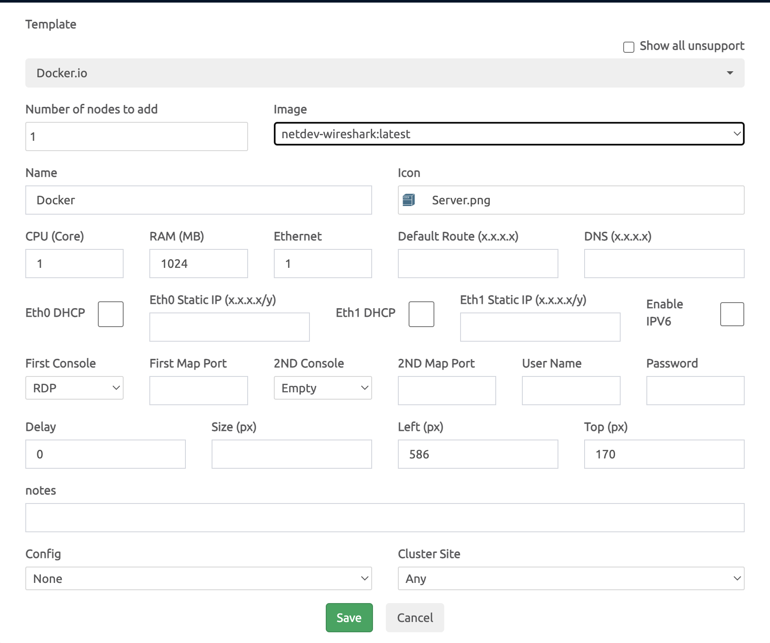
Task: Click the Server.png icon thumbnail
Action: [x=409, y=200]
